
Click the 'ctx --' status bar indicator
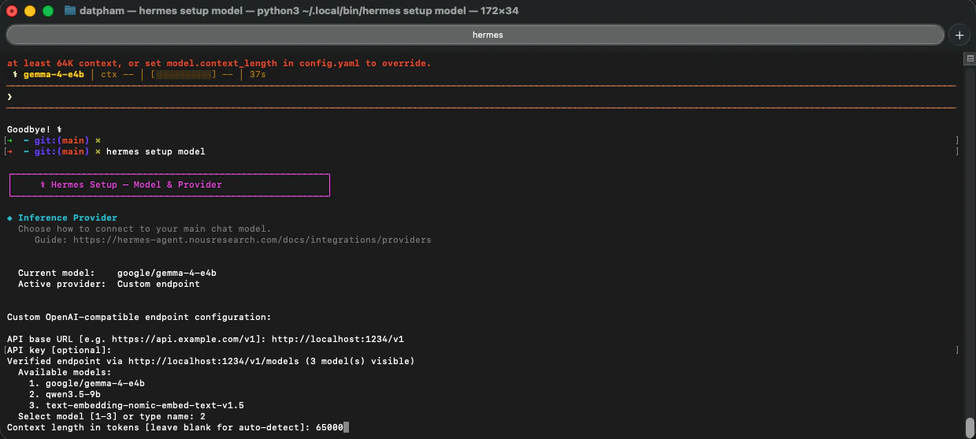tap(117, 74)
